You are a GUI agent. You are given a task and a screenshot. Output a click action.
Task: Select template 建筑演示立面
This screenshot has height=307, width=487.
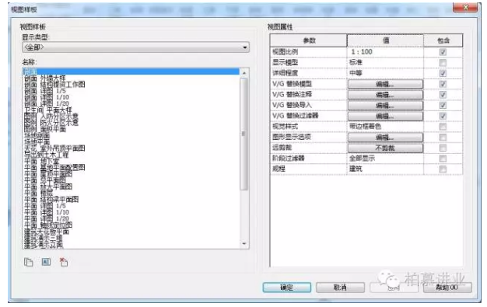click(x=43, y=245)
